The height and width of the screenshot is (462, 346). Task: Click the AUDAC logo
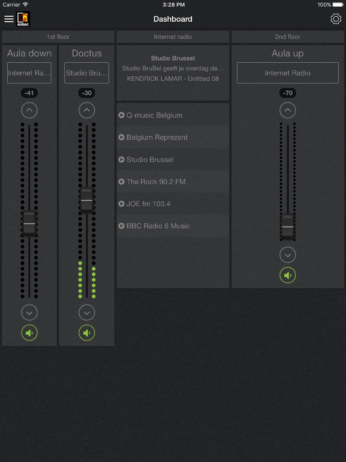(23, 19)
